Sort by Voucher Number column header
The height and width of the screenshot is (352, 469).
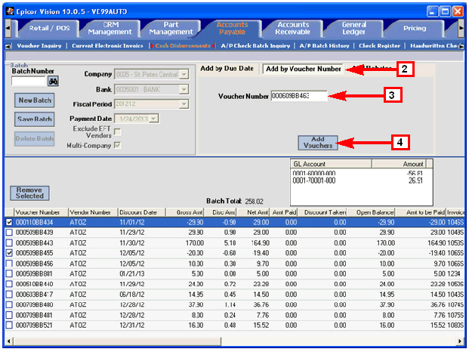point(41,212)
